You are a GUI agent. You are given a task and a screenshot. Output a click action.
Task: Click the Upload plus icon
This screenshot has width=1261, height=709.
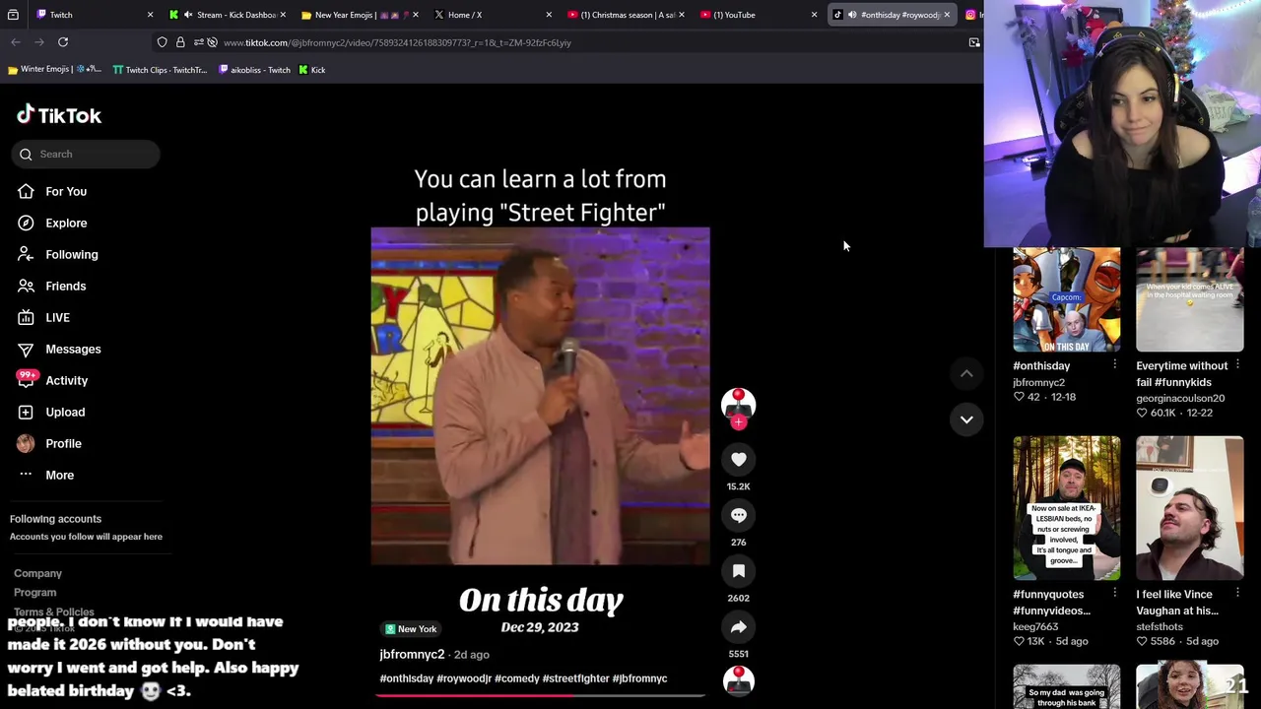point(26,412)
